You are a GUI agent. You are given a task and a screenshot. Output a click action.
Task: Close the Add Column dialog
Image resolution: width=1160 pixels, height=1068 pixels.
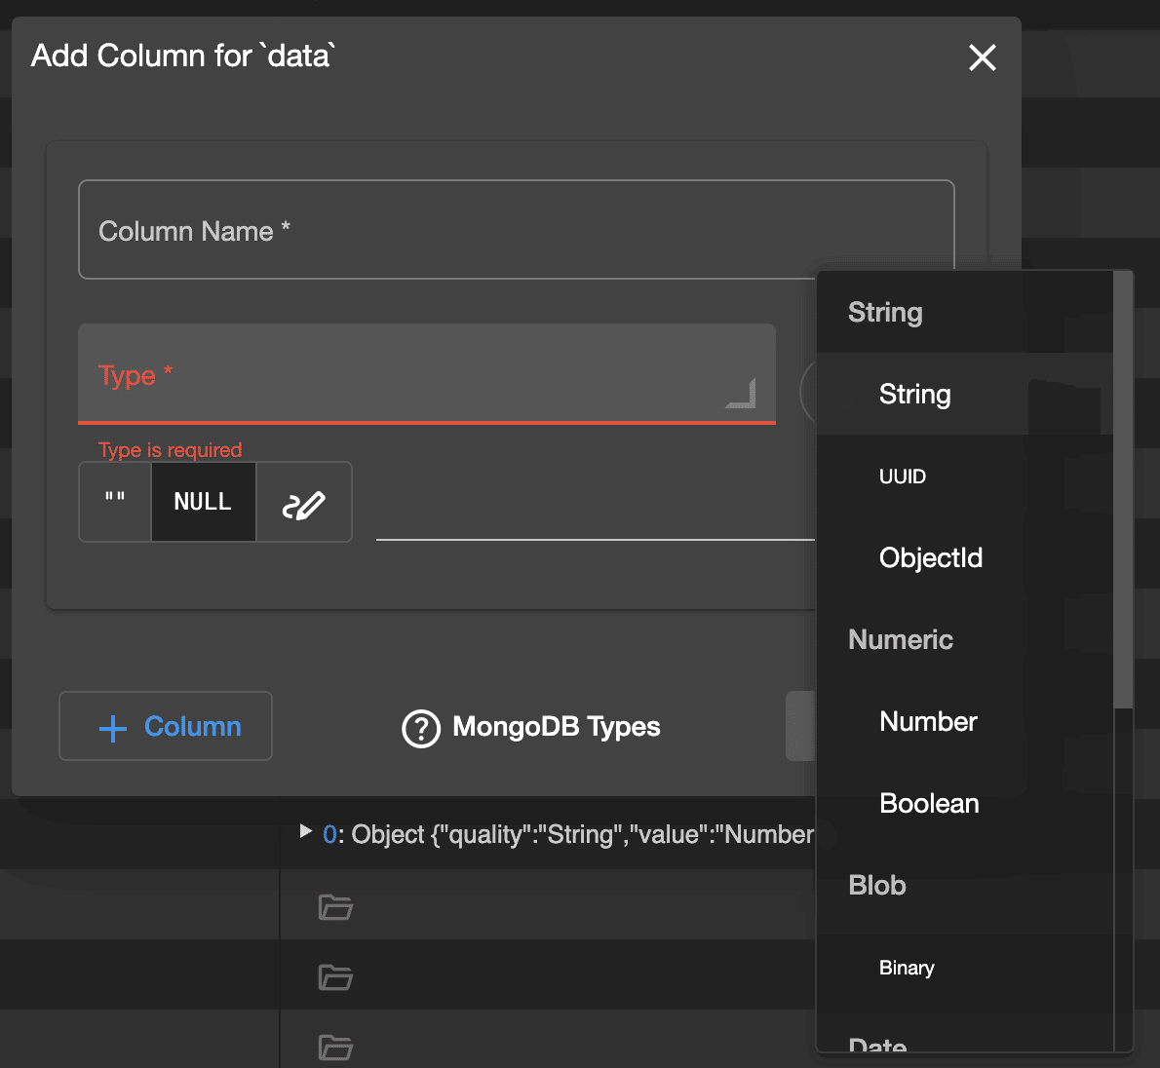983,57
